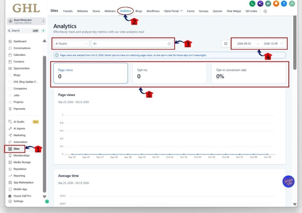The image size is (302, 213).
Task: Click the App Marketplace grid icon
Action: pos(10,182)
